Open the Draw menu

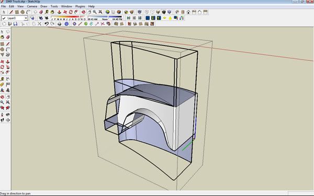[44, 6]
